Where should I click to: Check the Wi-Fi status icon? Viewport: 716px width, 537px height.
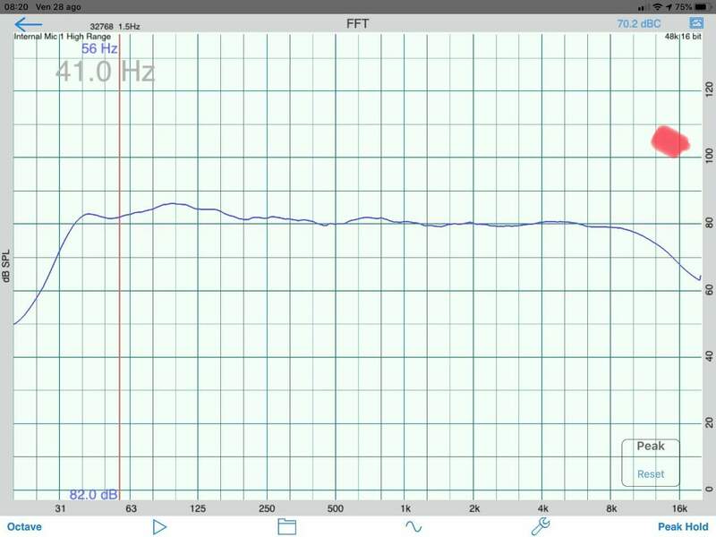click(656, 6)
